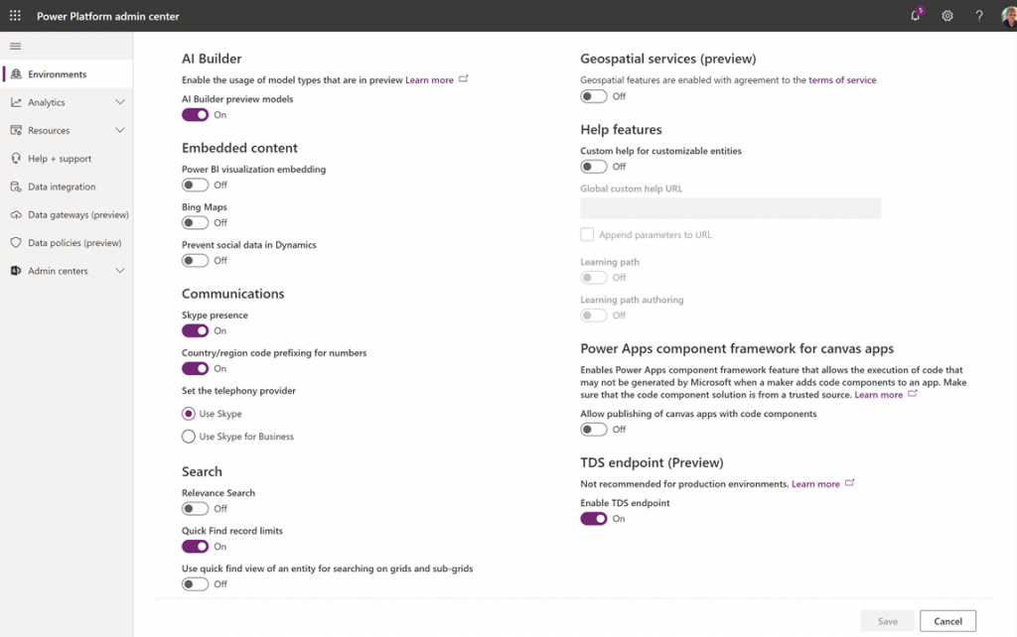This screenshot has height=637, width=1017.
Task: Click the Data integration sidebar icon
Action: [x=16, y=187]
